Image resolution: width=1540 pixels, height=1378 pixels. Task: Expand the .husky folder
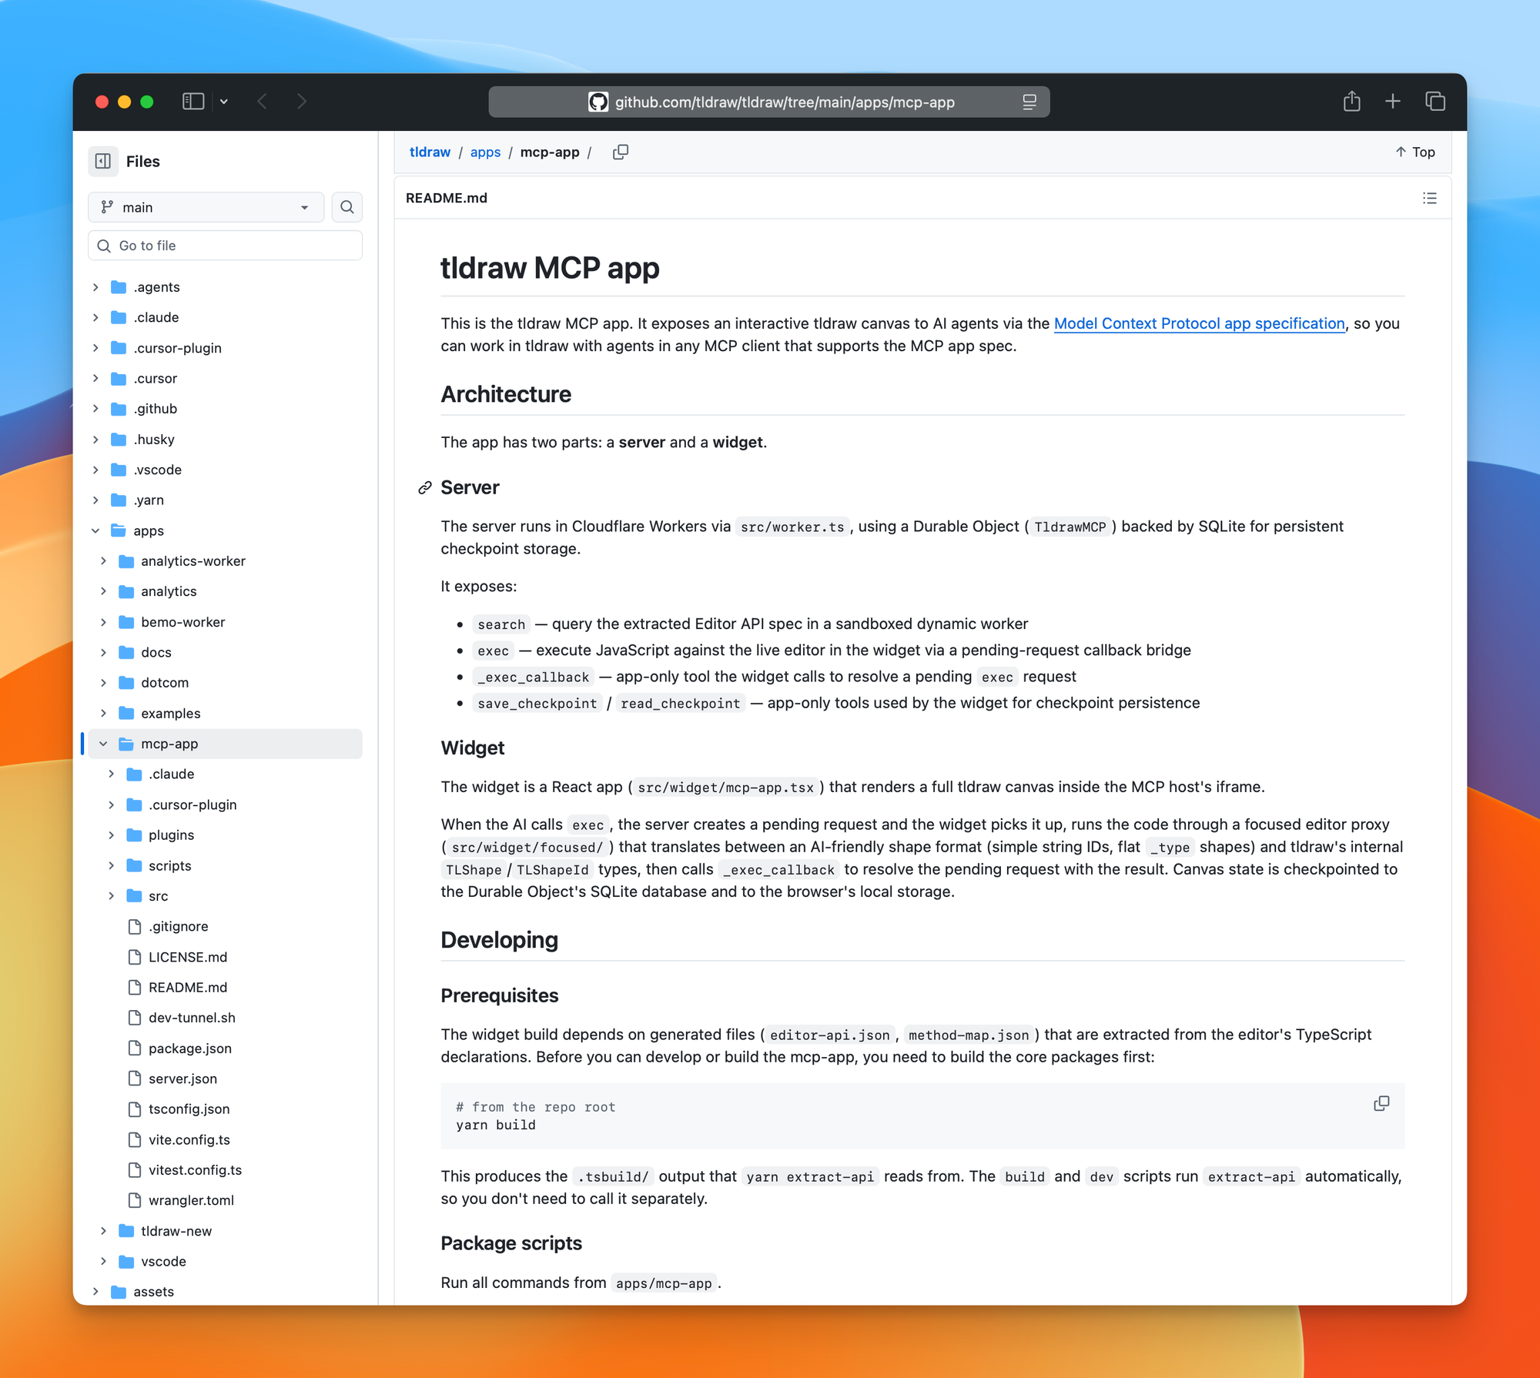(x=95, y=440)
